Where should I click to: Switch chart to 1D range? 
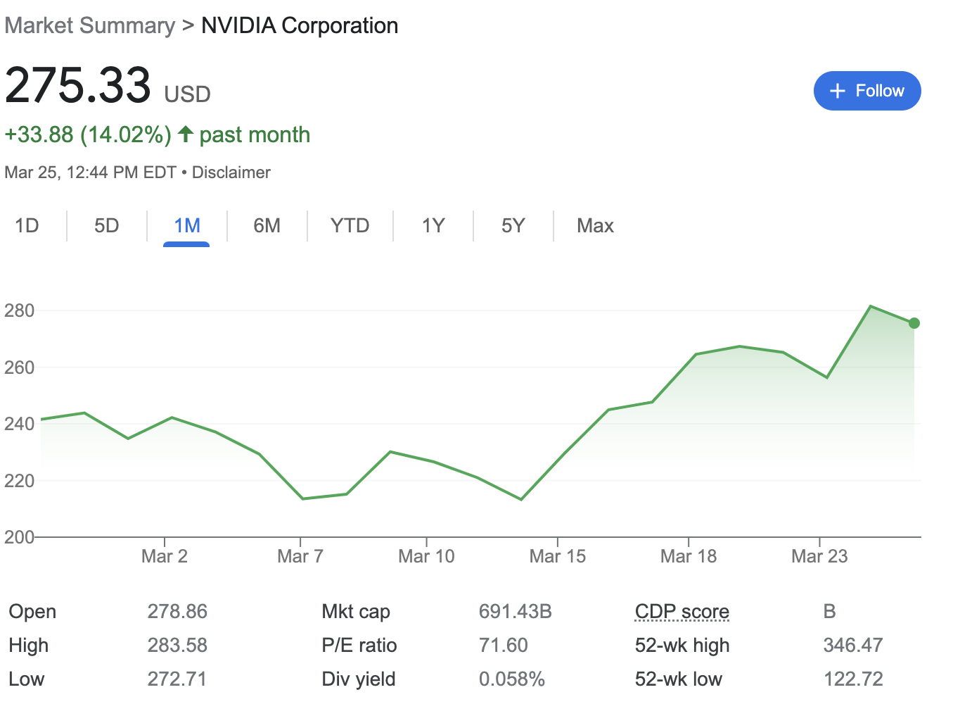pyautogui.click(x=27, y=226)
